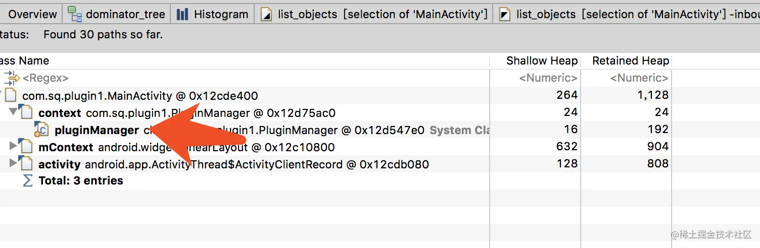Click the Retained Heap Numeric filter field

tap(639, 78)
